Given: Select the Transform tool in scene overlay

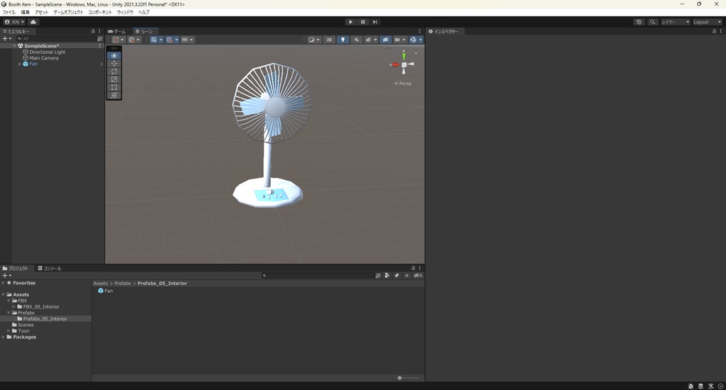Looking at the screenshot, I should coord(114,95).
